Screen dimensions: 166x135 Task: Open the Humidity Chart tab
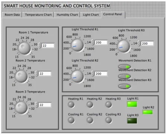67,15
